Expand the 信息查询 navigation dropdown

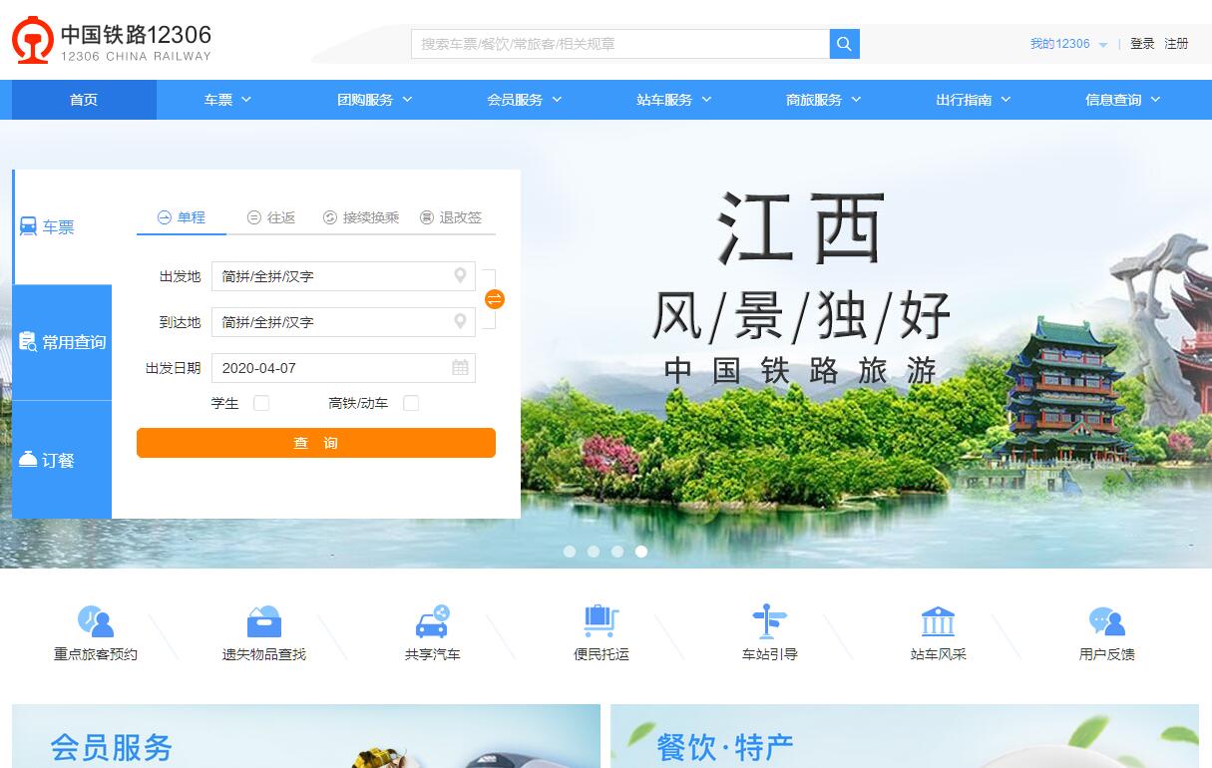pyautogui.click(x=1123, y=100)
